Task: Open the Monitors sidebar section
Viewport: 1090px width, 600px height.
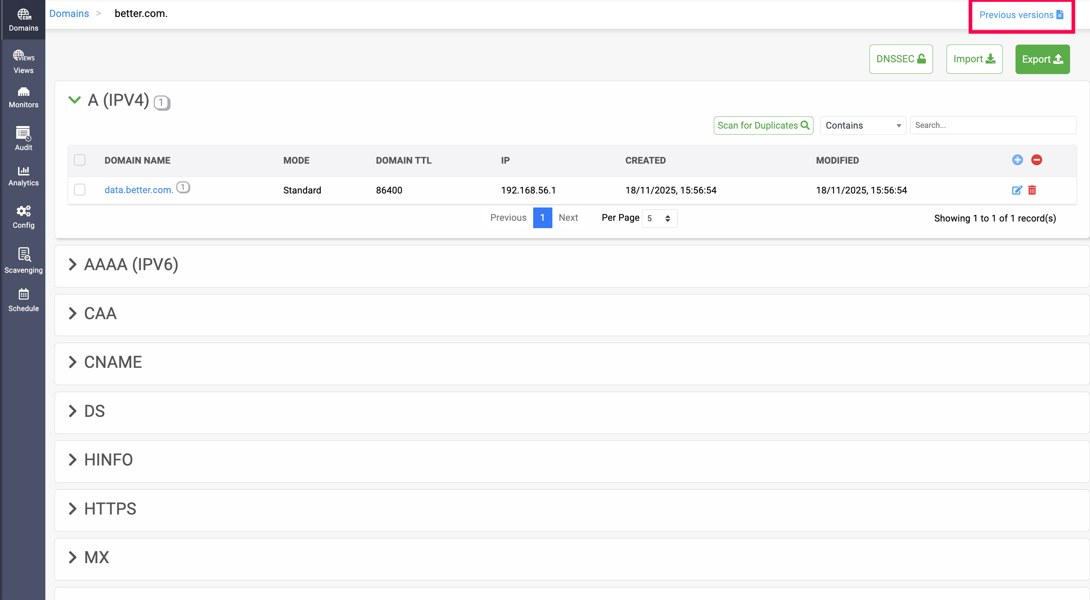Action: [23, 98]
